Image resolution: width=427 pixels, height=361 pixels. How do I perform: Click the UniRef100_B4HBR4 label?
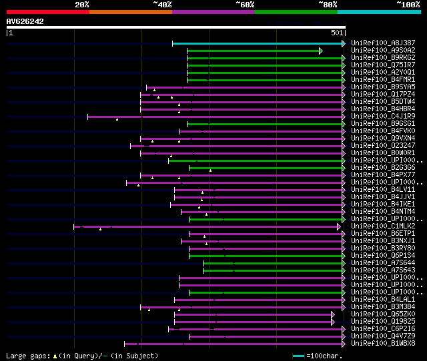pos(383,109)
